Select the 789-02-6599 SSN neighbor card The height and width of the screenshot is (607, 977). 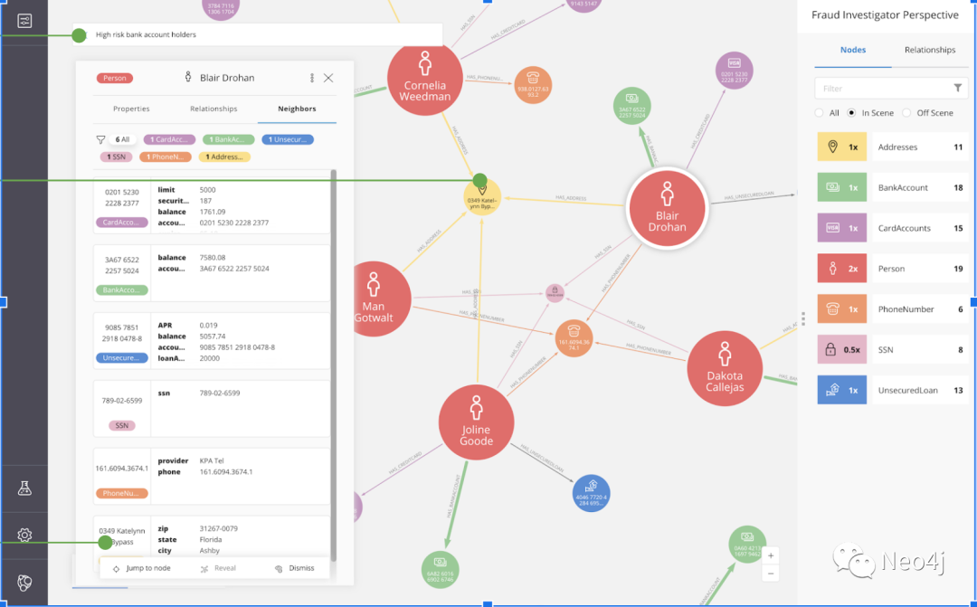pos(211,409)
